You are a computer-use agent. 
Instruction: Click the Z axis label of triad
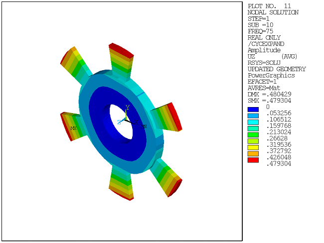click(x=119, y=122)
